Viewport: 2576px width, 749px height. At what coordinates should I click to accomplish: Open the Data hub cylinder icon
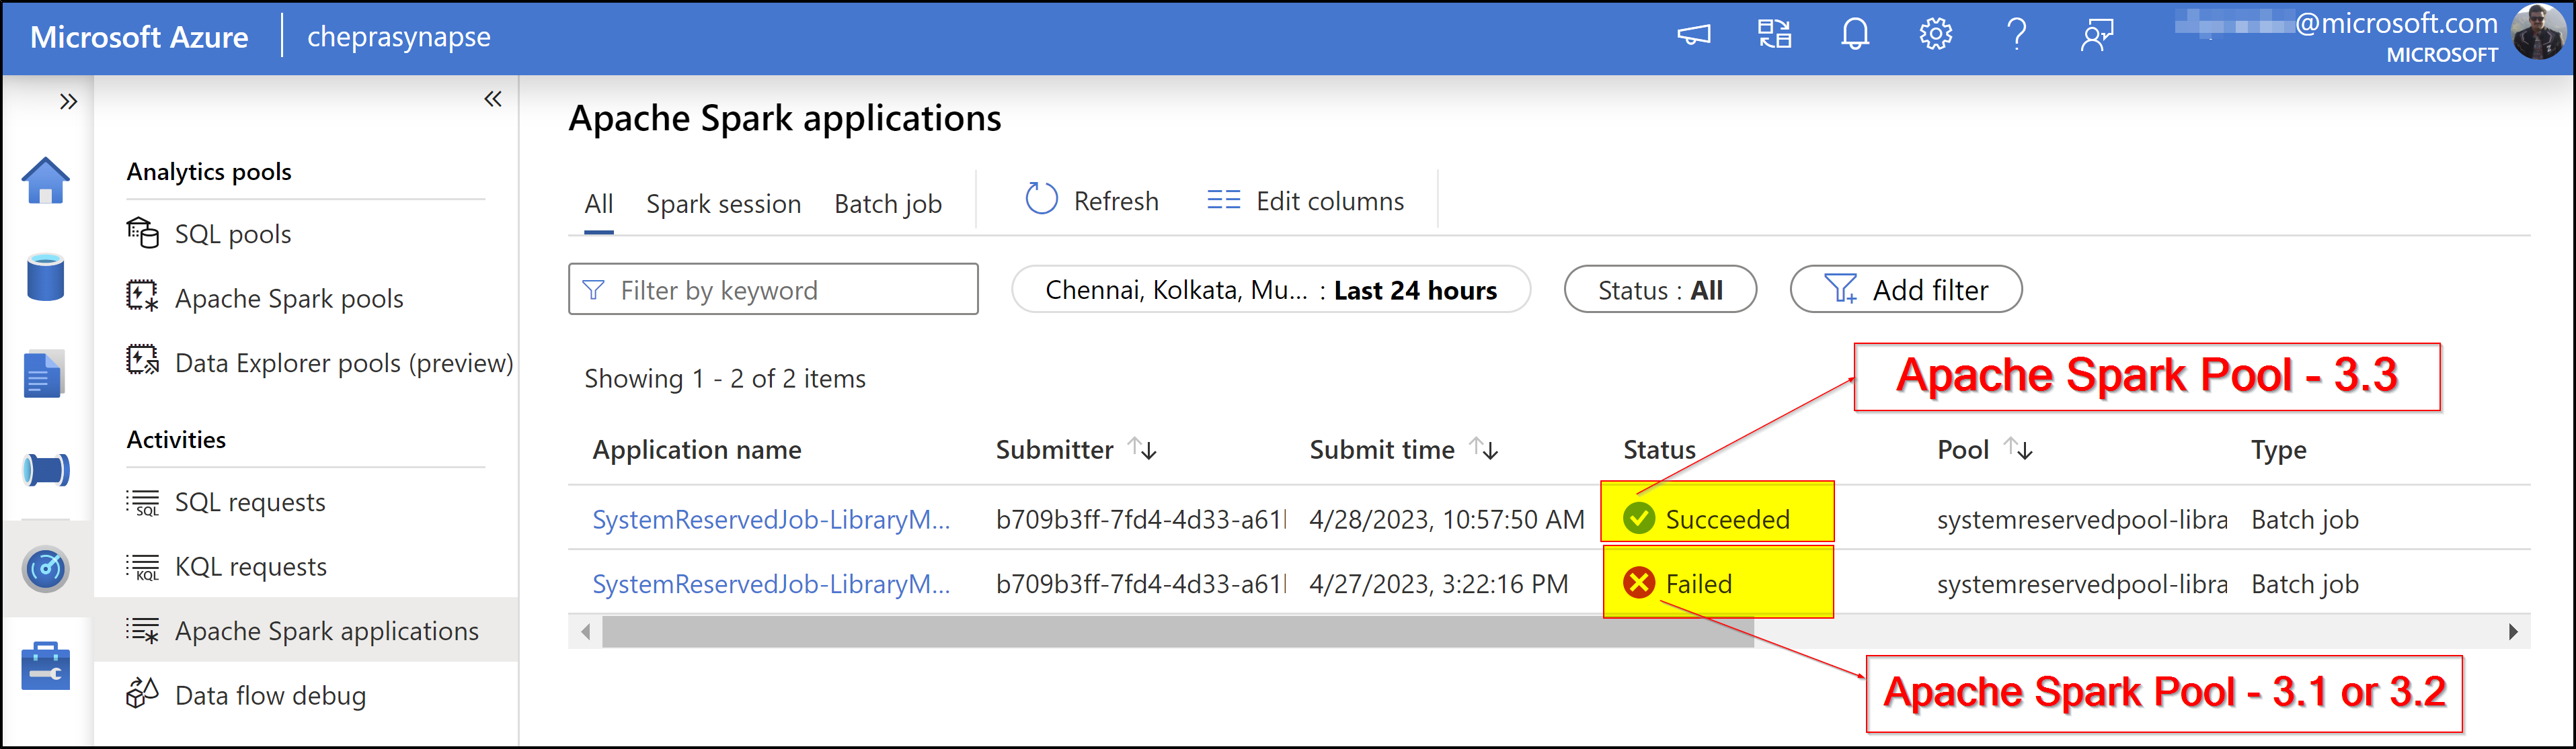click(46, 277)
